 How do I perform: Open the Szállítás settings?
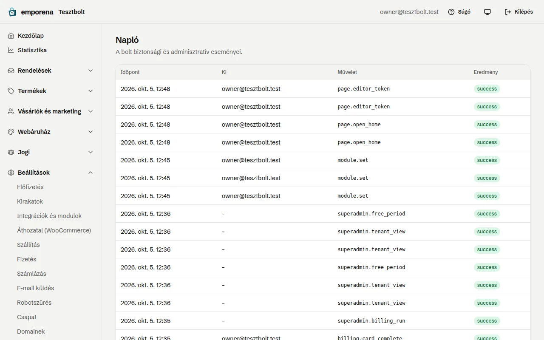coord(28,245)
